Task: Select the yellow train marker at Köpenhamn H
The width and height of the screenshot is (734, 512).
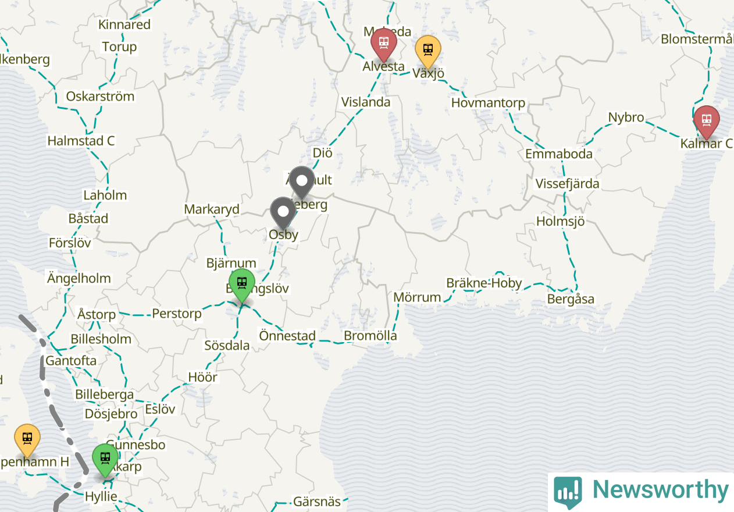Action: click(27, 440)
